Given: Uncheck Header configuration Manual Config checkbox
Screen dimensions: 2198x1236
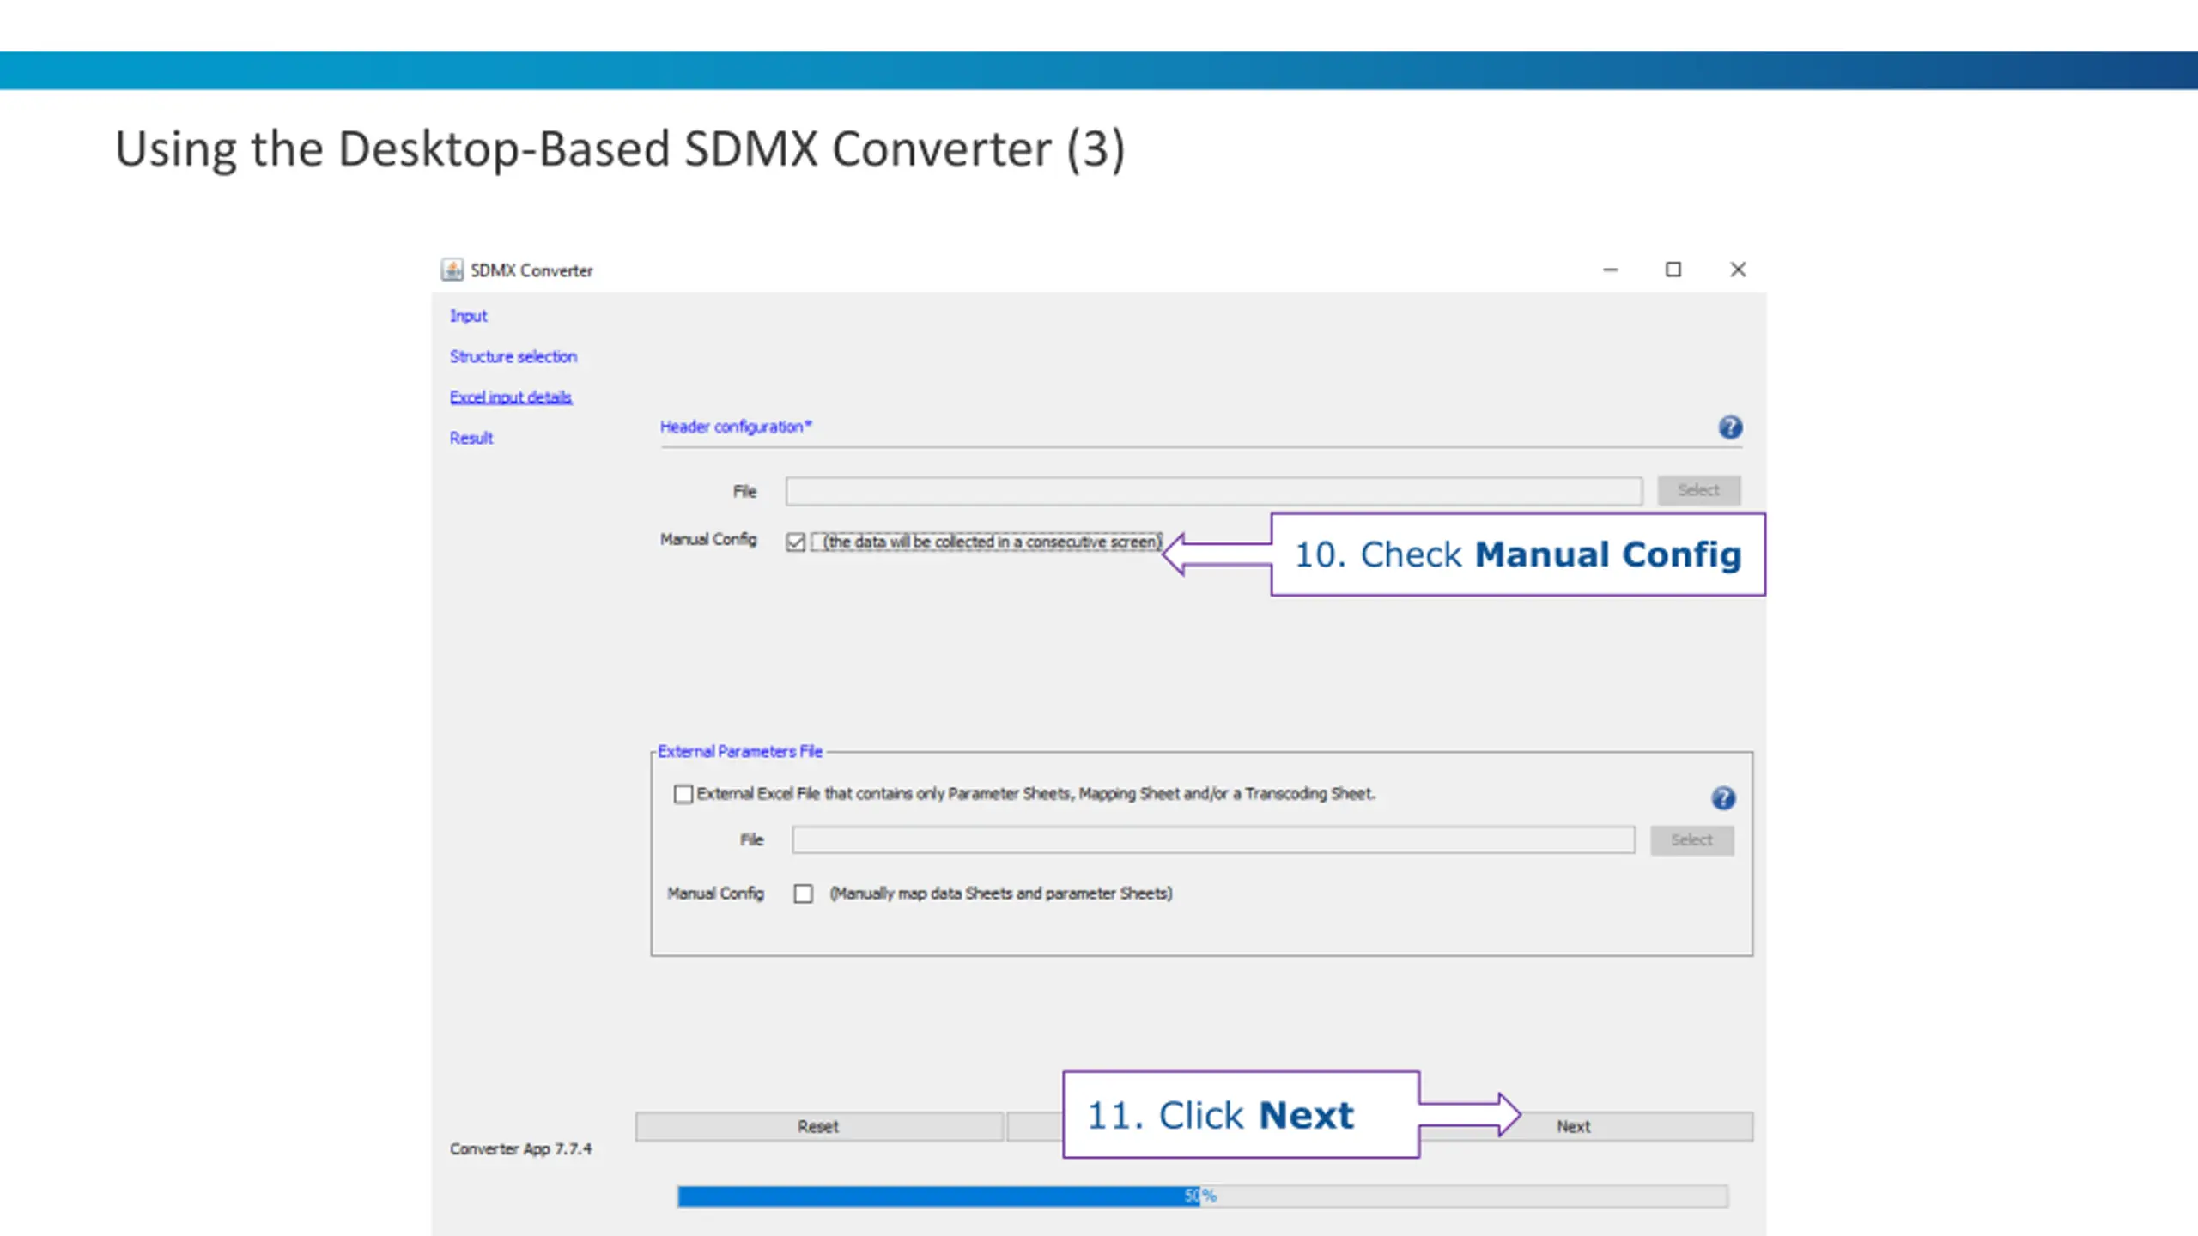Looking at the screenshot, I should [x=795, y=542].
